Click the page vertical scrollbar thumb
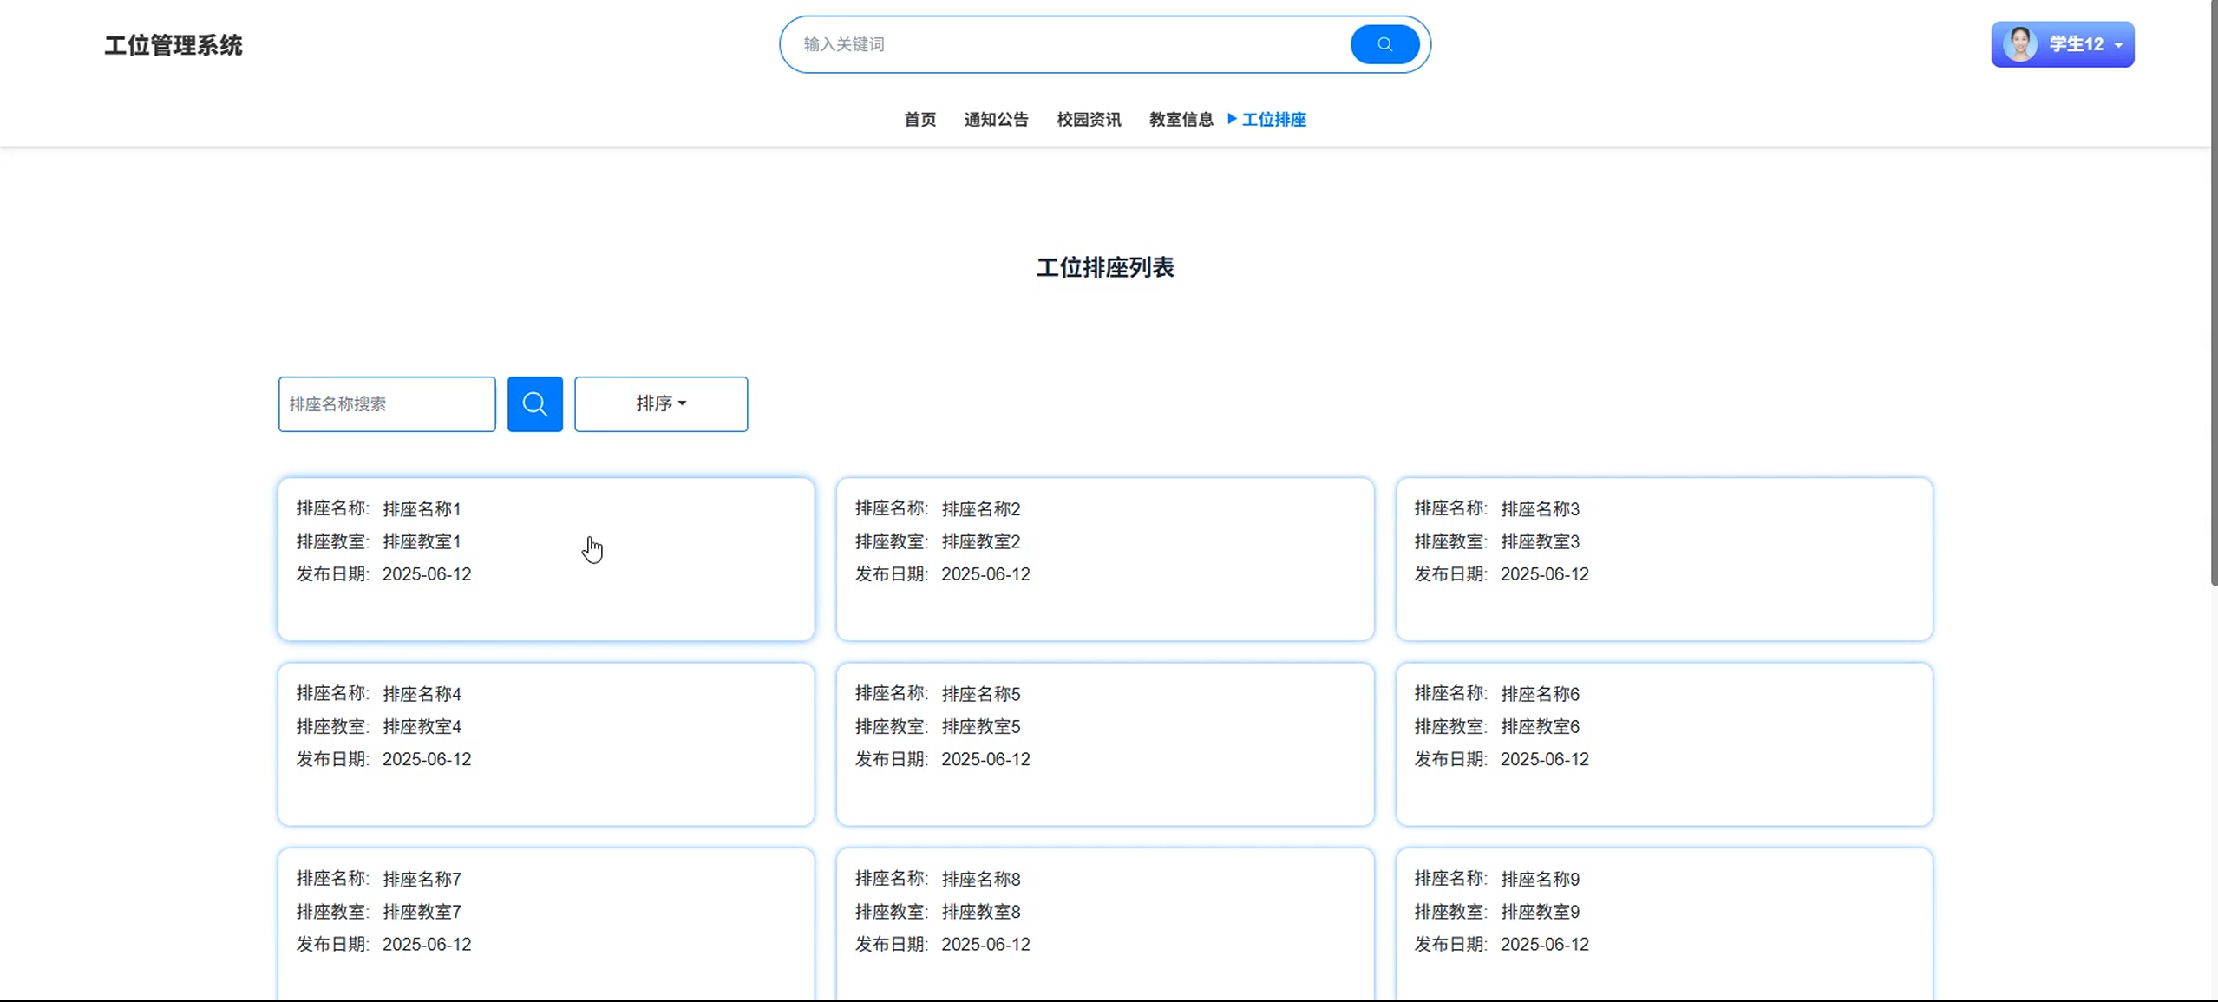The height and width of the screenshot is (1002, 2218). (x=2213, y=295)
